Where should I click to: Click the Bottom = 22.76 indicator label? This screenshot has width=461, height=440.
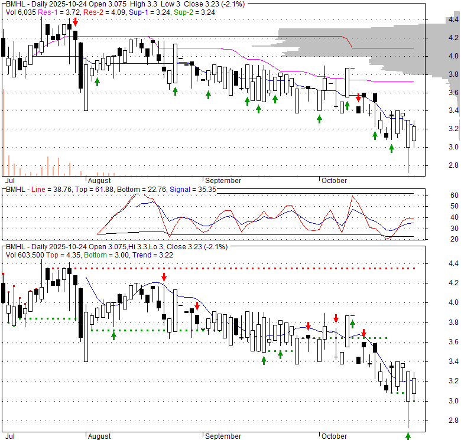tap(142, 190)
